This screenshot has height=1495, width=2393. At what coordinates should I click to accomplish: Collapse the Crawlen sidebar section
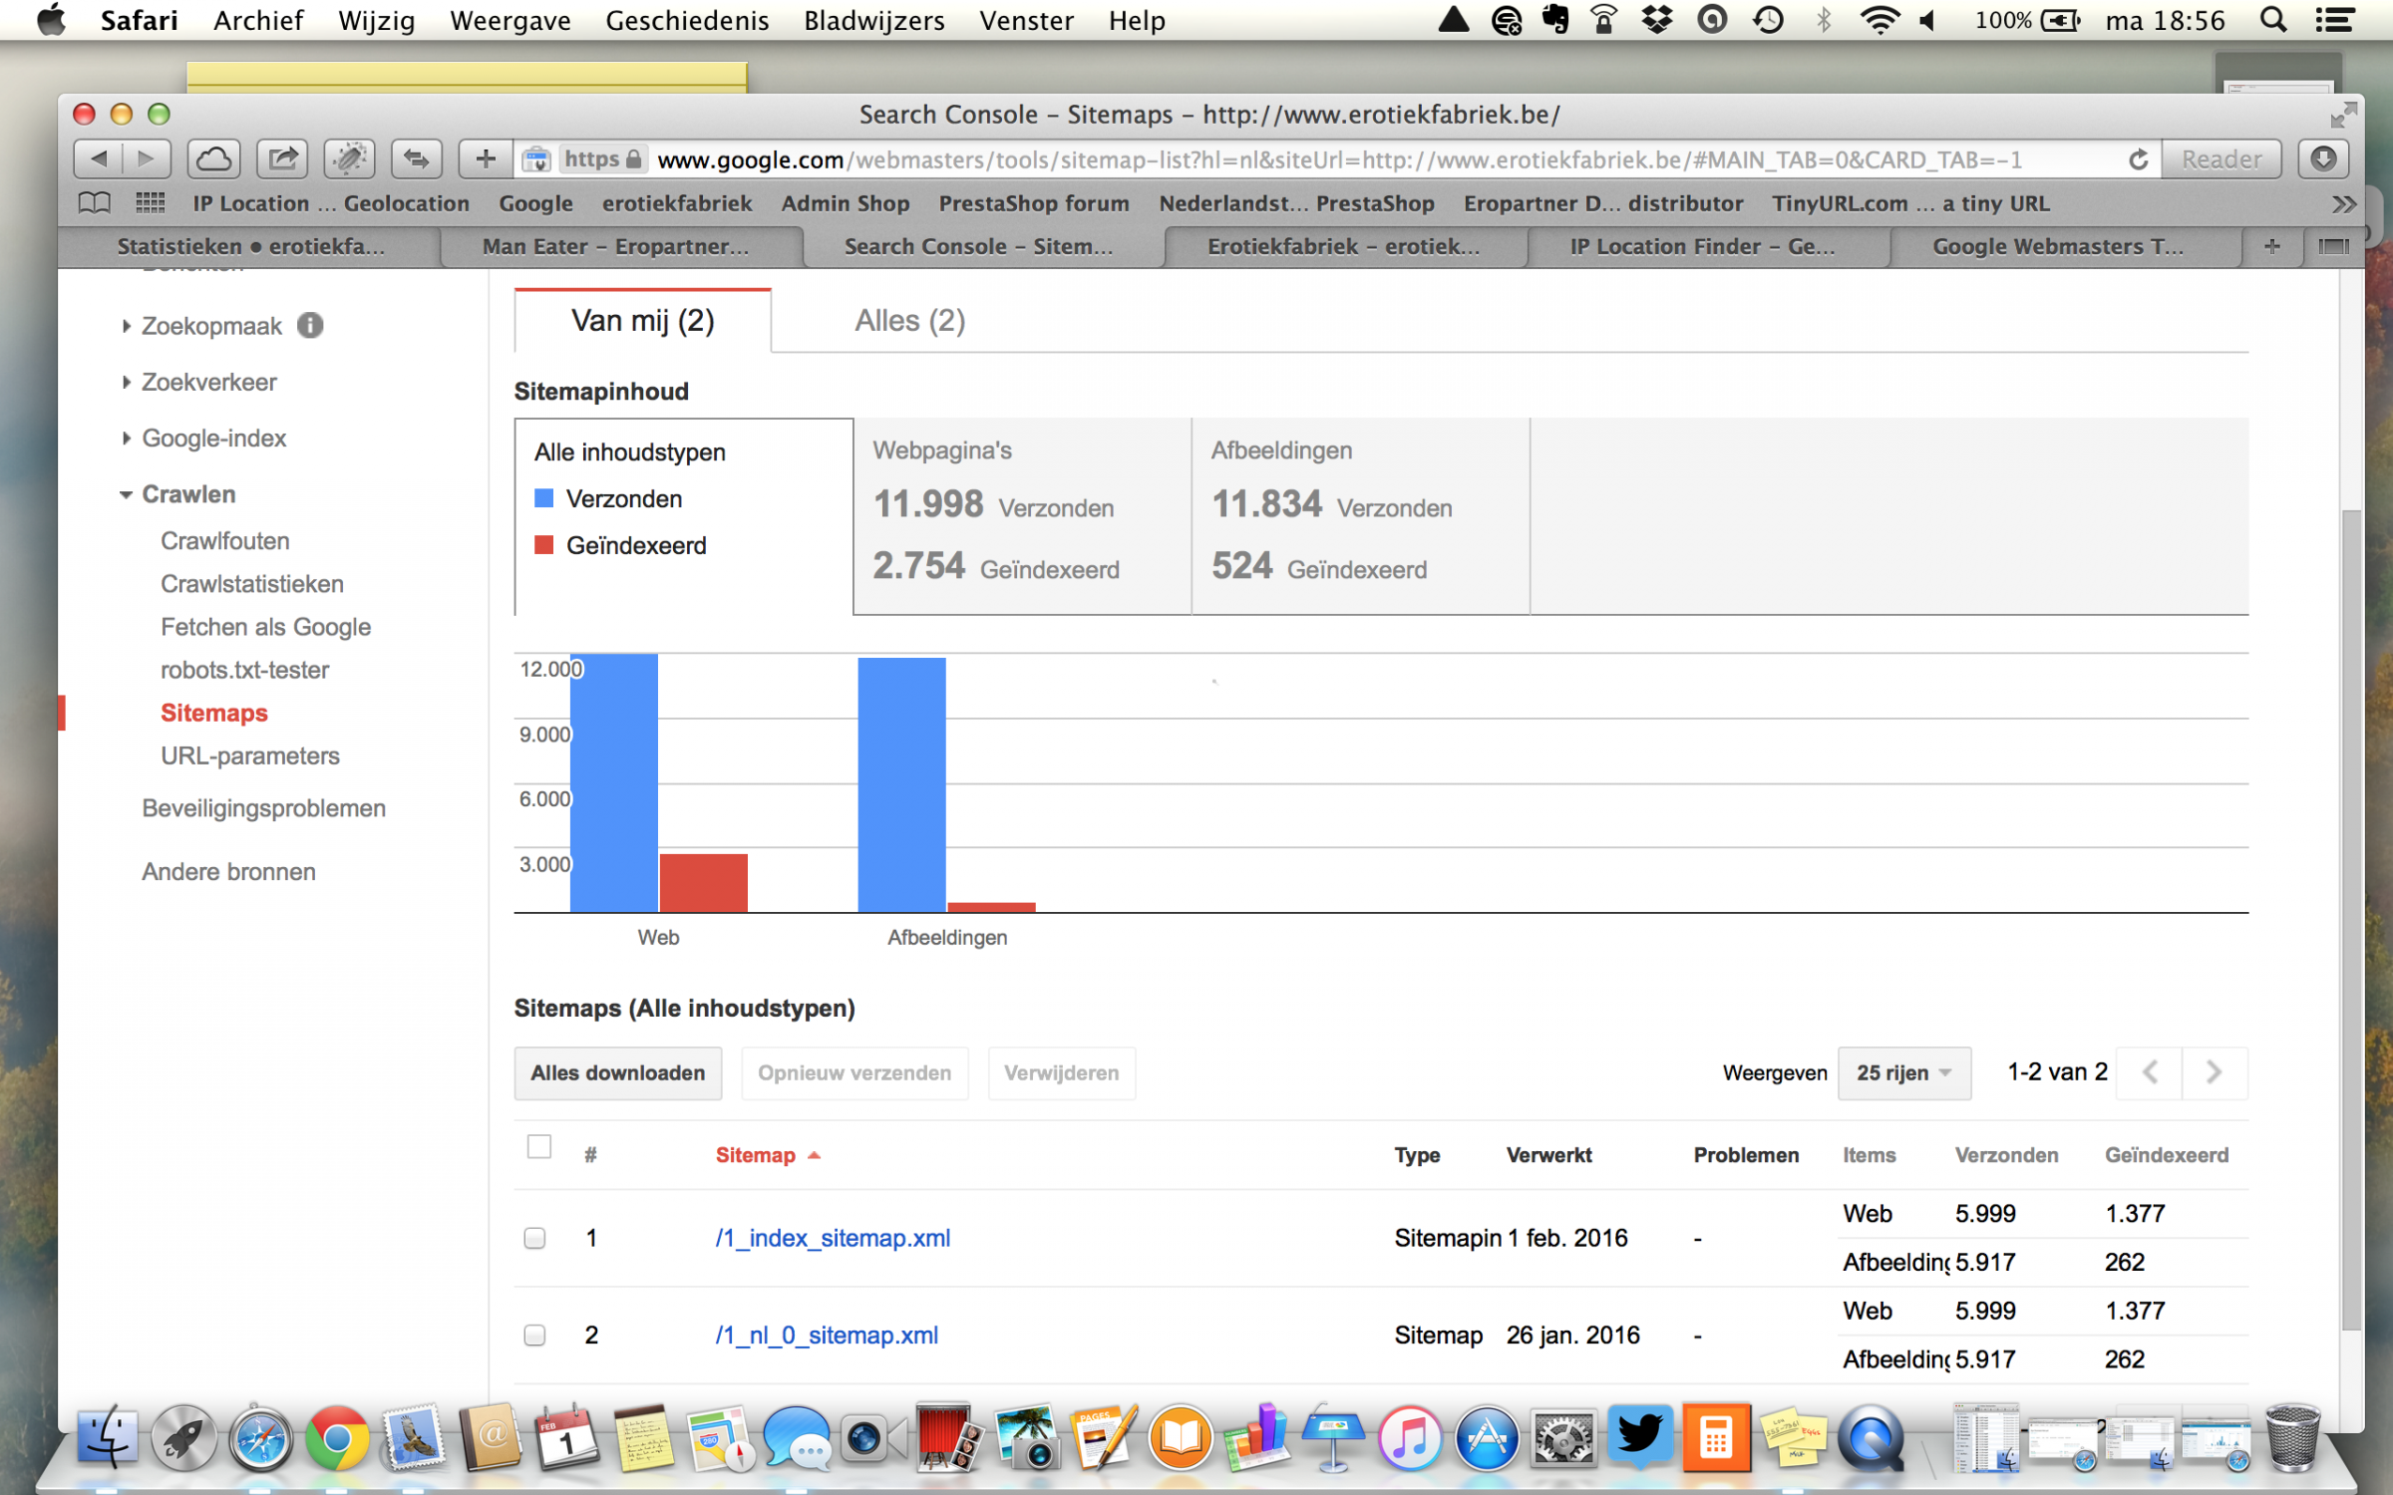(187, 494)
